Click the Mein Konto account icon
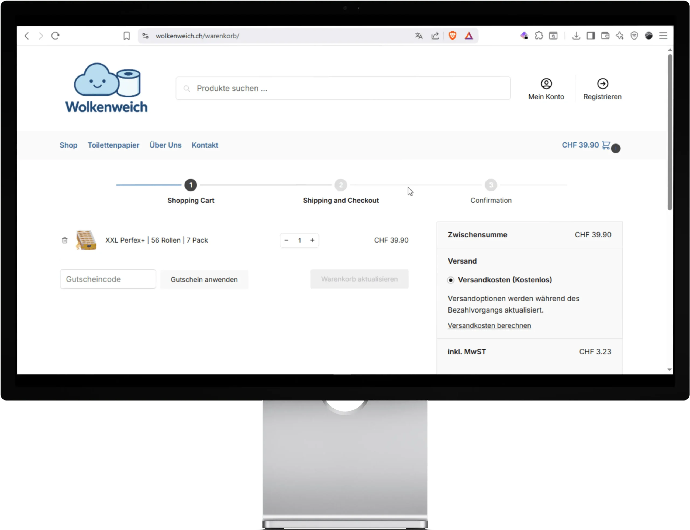Image resolution: width=690 pixels, height=530 pixels. [546, 84]
